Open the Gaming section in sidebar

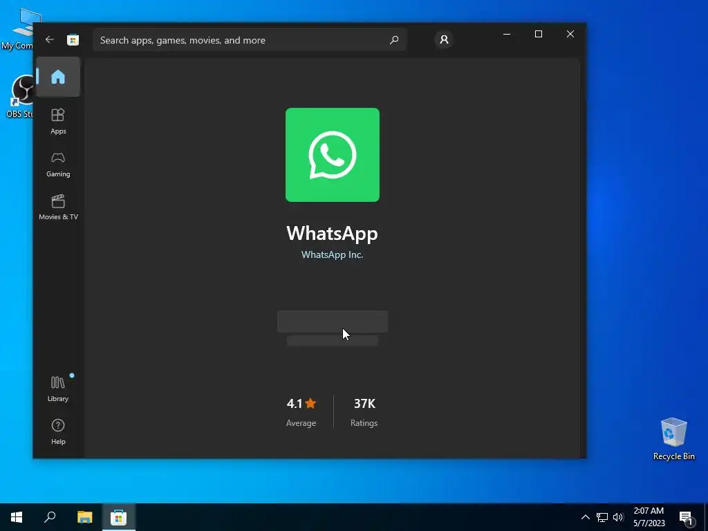58,165
